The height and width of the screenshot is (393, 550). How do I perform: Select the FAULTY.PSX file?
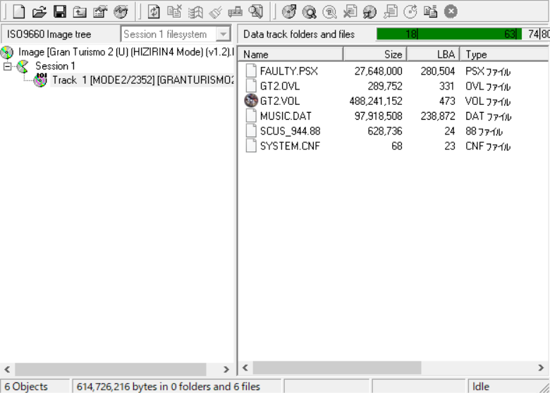(288, 71)
